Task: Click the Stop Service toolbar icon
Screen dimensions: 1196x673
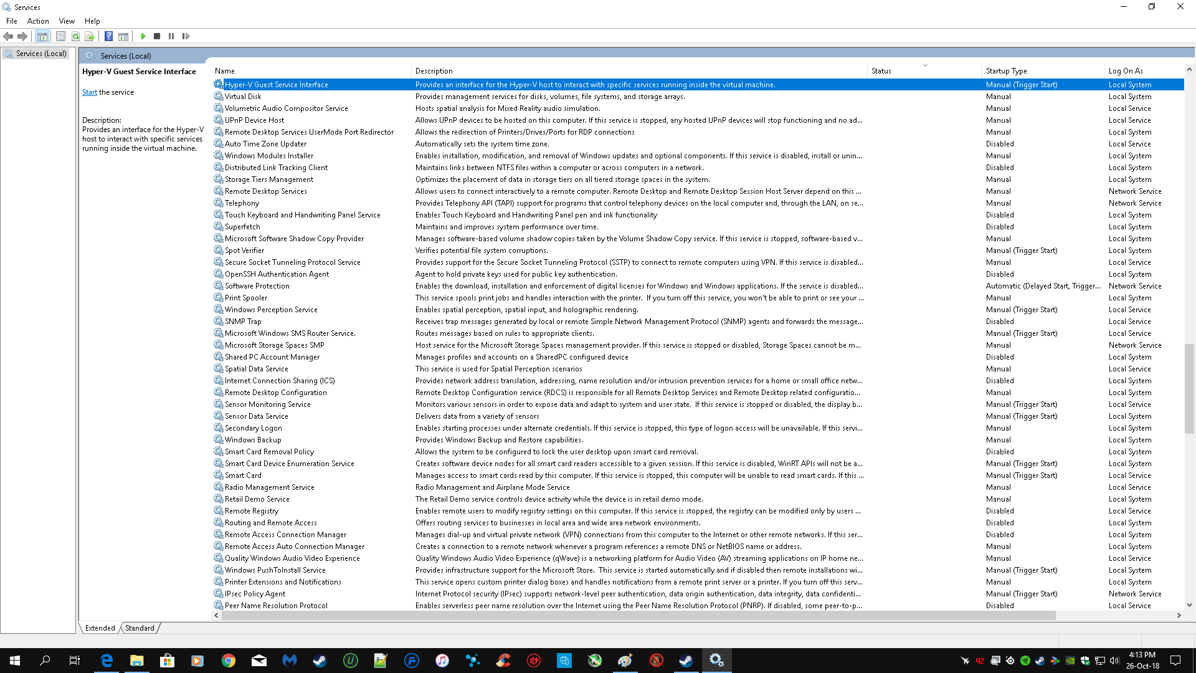Action: pos(157,36)
